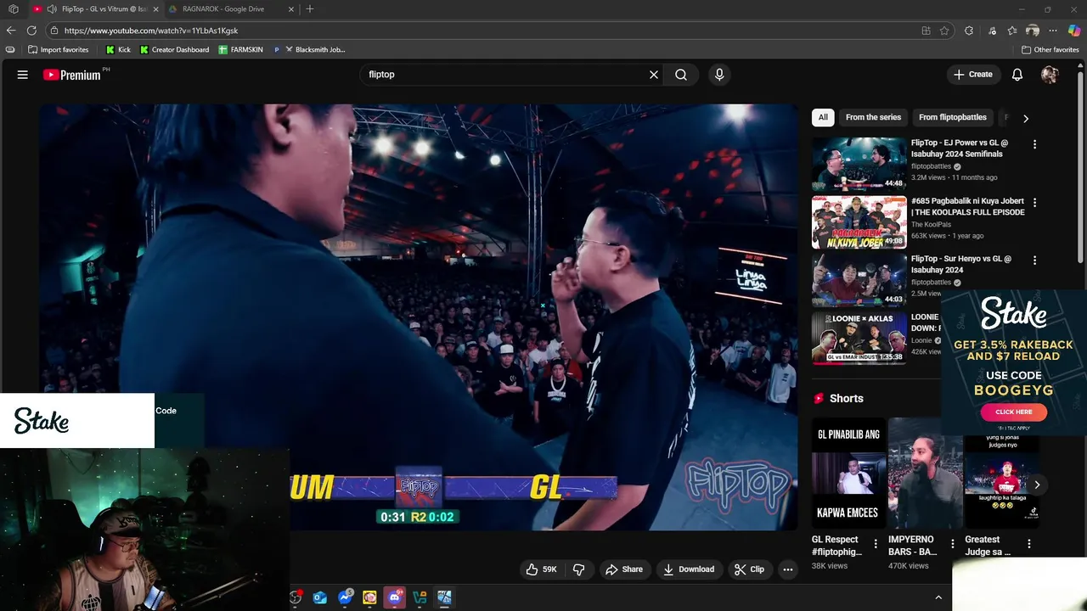Close the RAGNAROK Google Drive tab
Viewport: 1087px width, 611px height.
coord(291,9)
